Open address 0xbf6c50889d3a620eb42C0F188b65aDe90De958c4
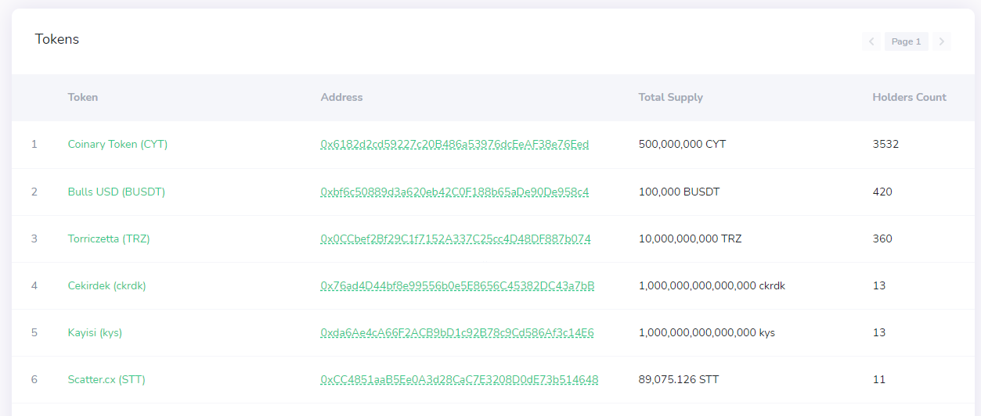 [455, 192]
